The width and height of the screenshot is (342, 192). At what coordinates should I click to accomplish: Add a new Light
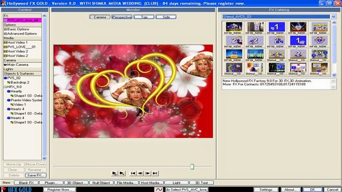(x=176, y=183)
